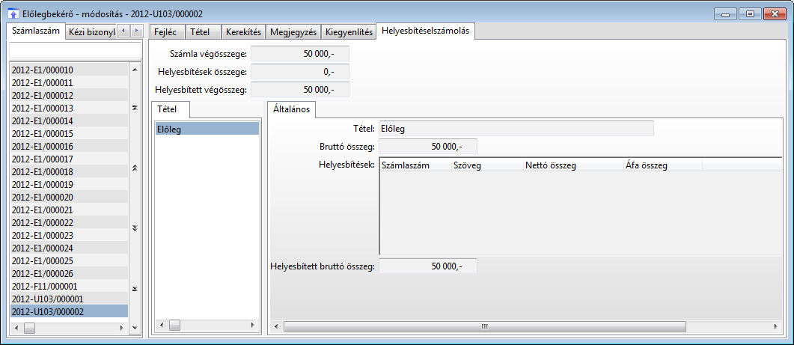Click the Helyesbített végösszeg value field
This screenshot has height=345, width=794.
300,90
